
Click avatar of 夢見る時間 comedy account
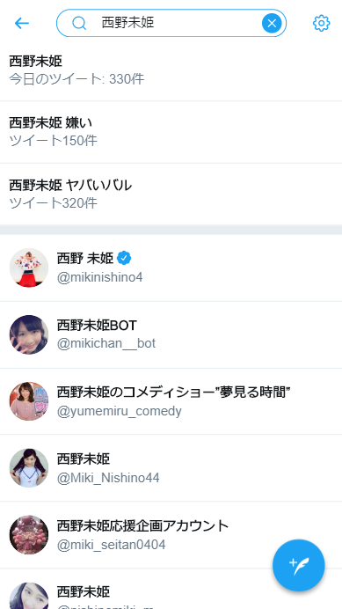(29, 401)
